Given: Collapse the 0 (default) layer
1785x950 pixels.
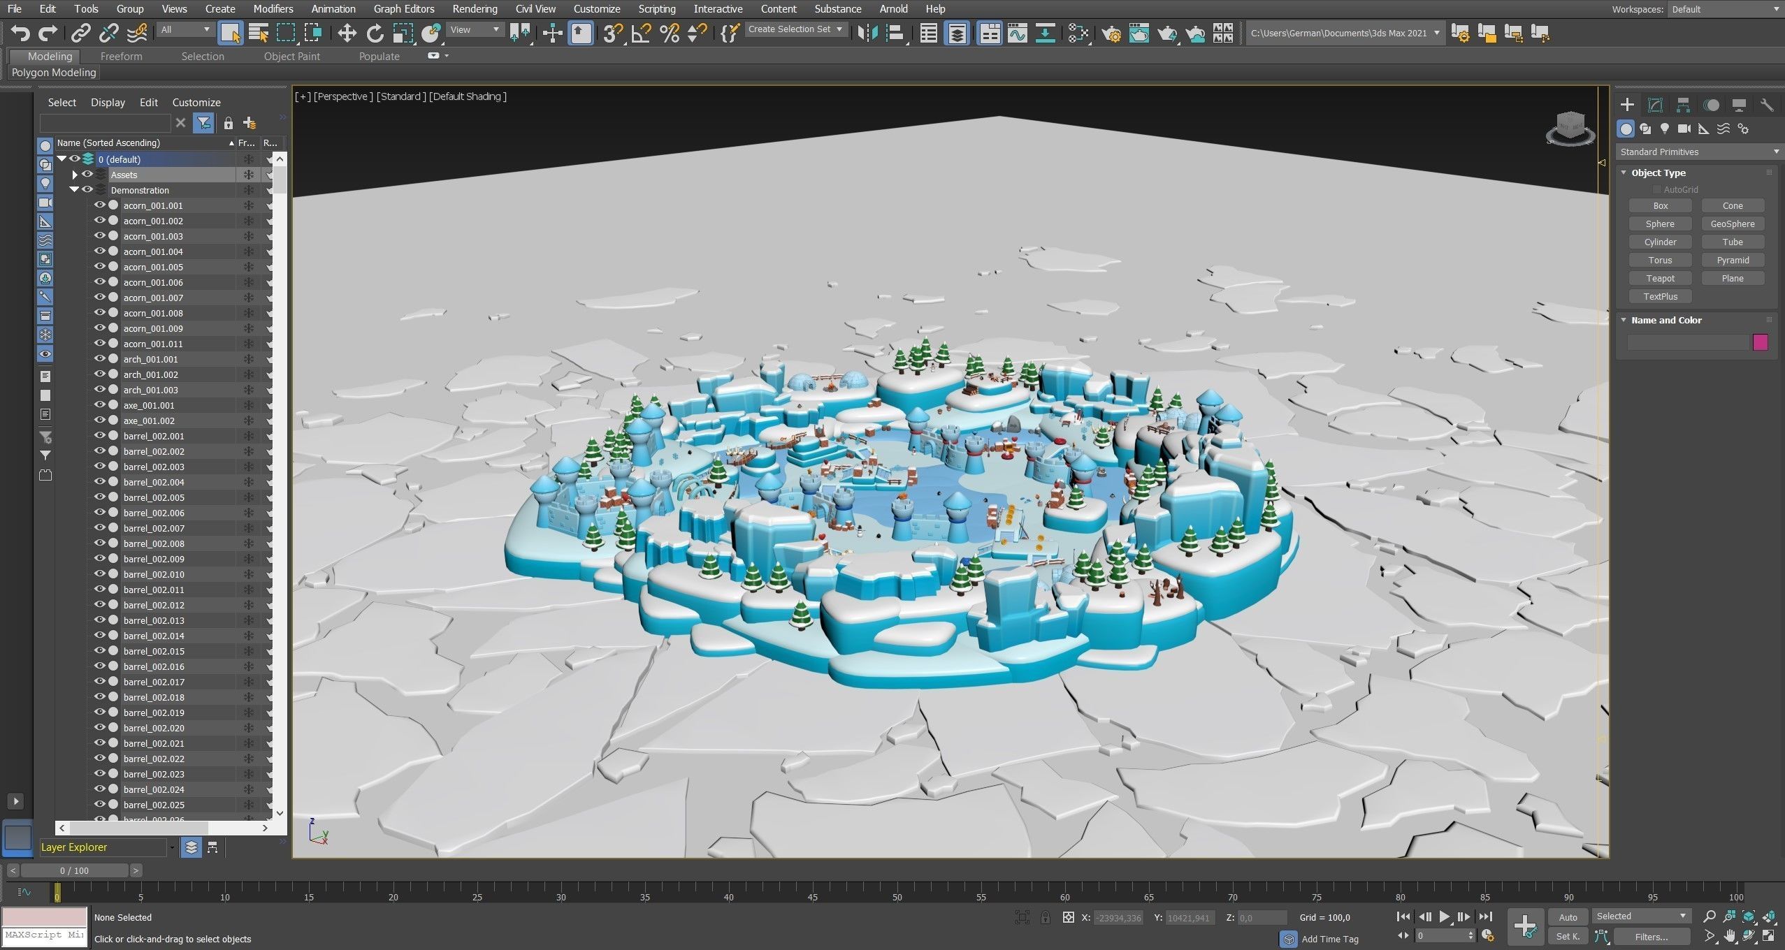Looking at the screenshot, I should (62, 159).
